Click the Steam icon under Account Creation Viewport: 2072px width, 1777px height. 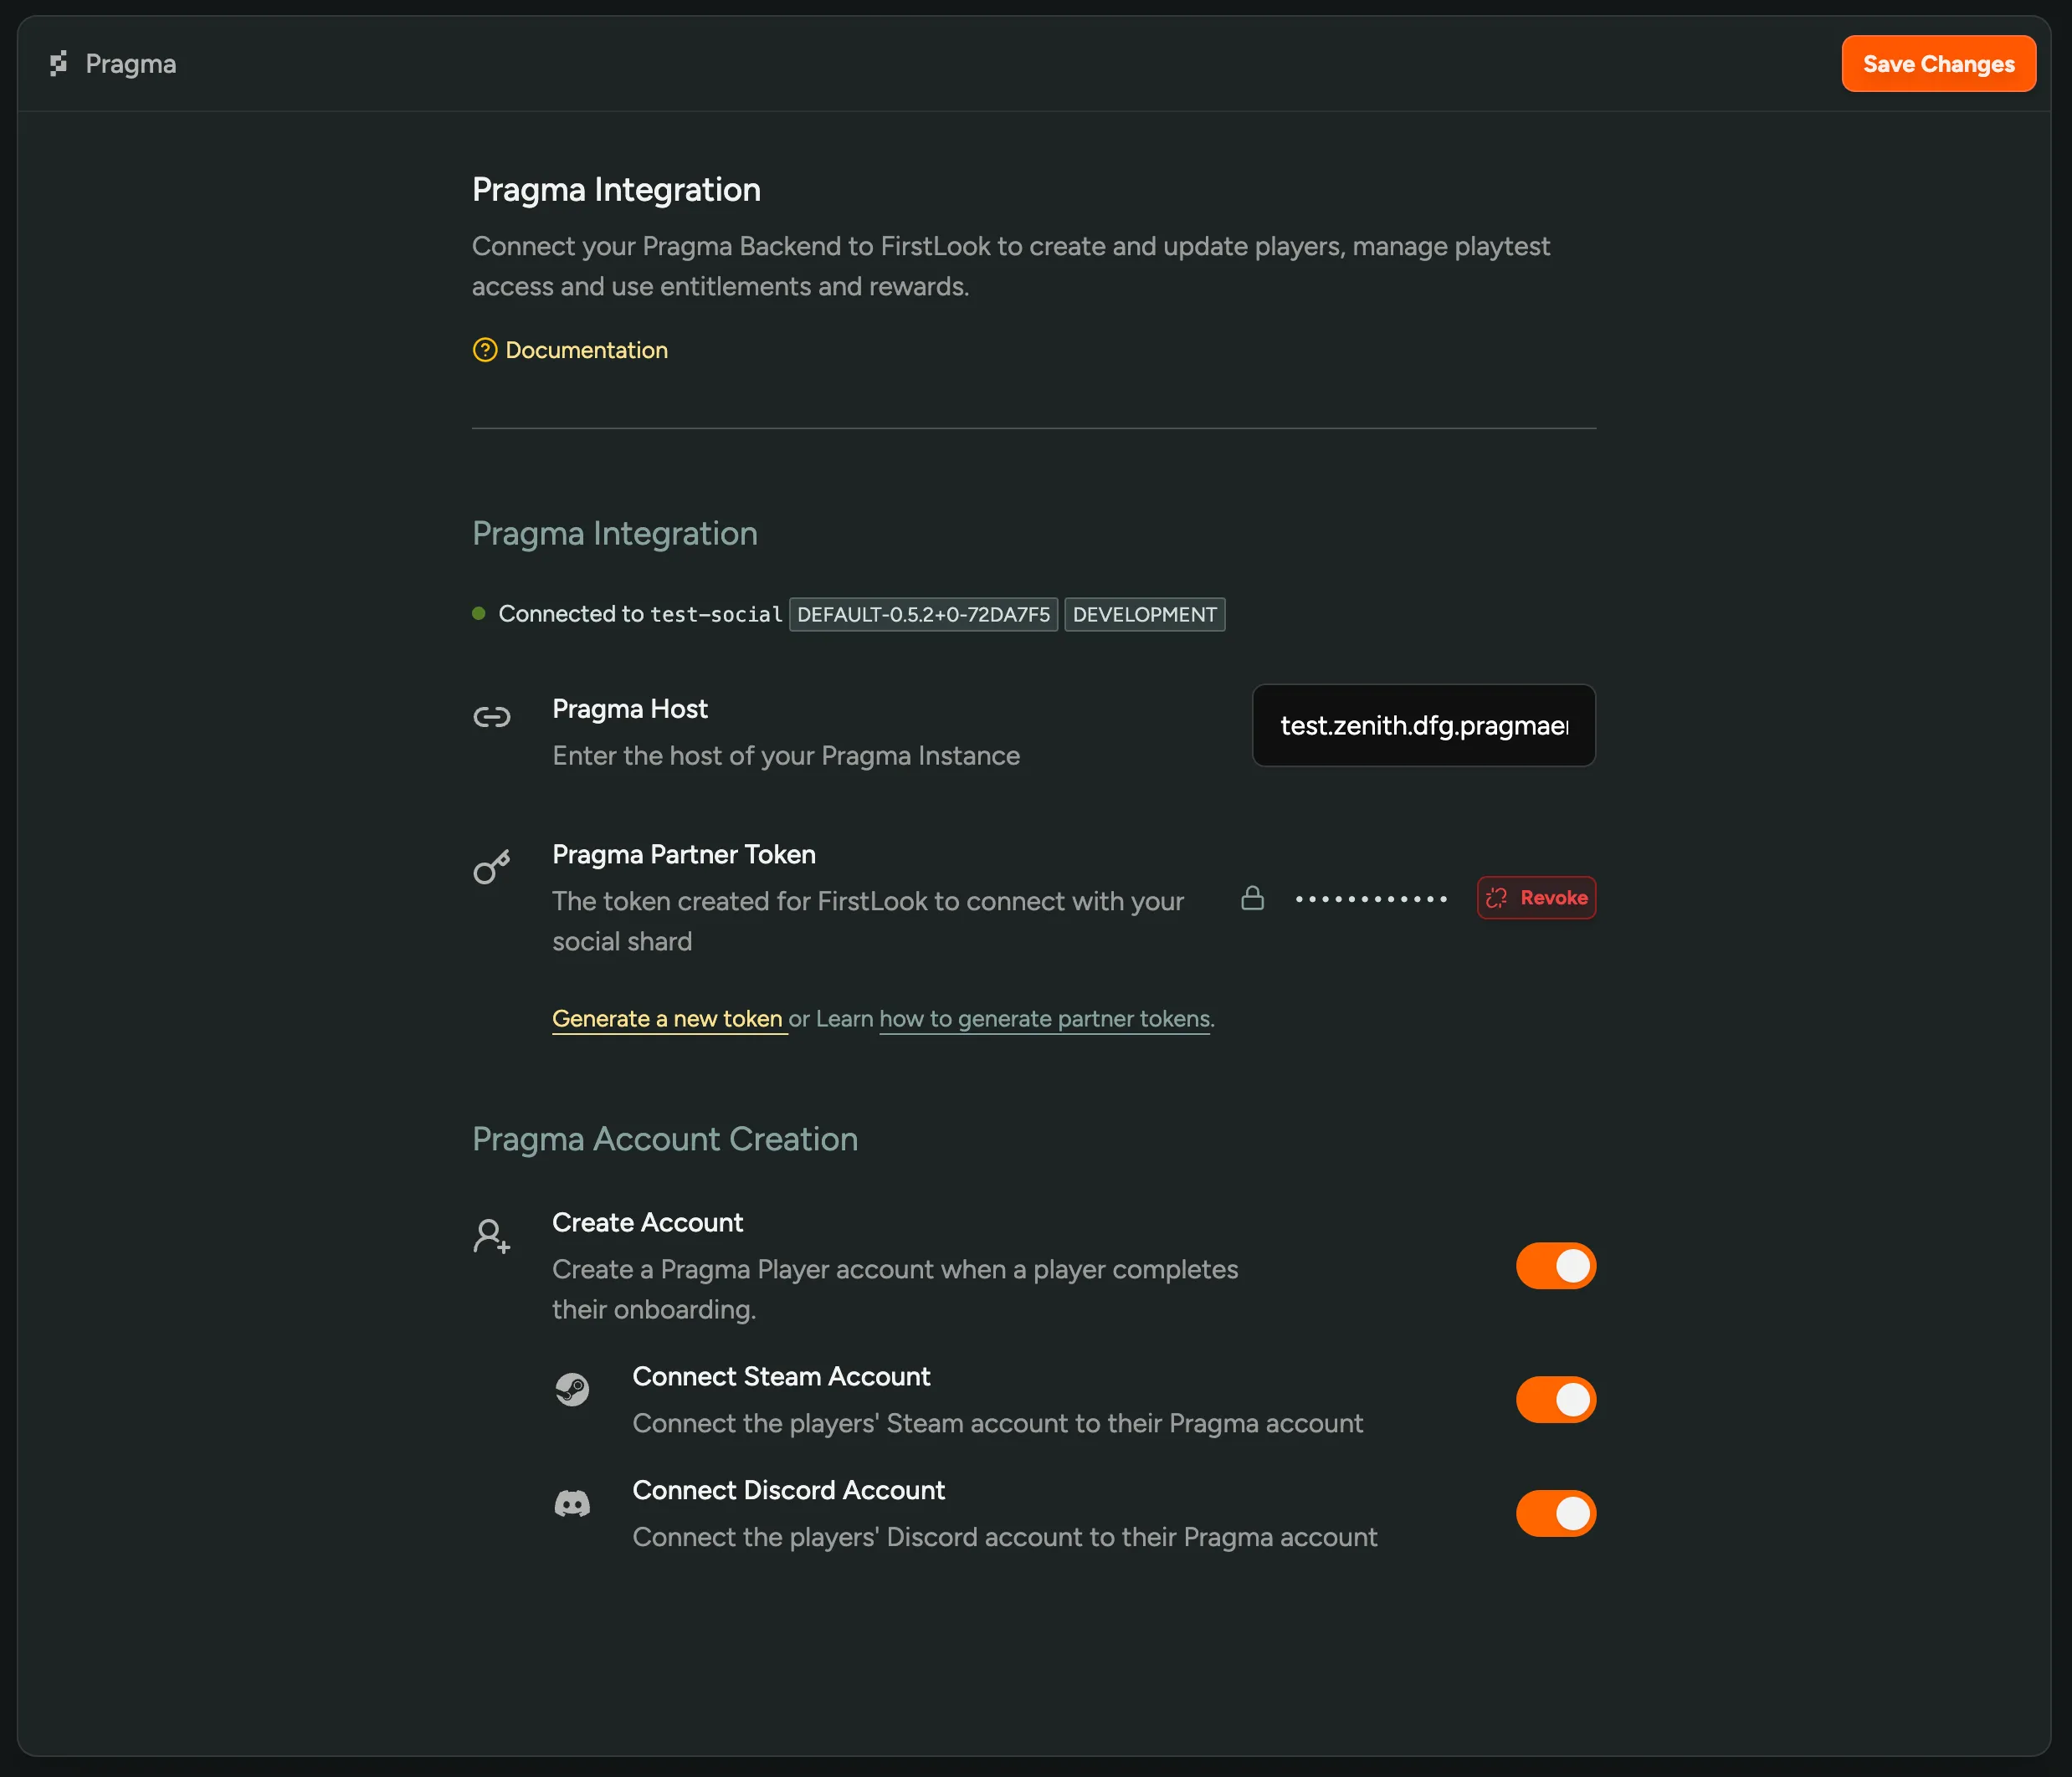tap(572, 1389)
